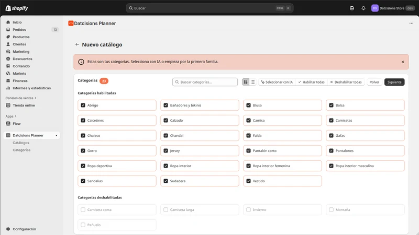Expand the Apps section
The height and width of the screenshot is (235, 419).
11,116
